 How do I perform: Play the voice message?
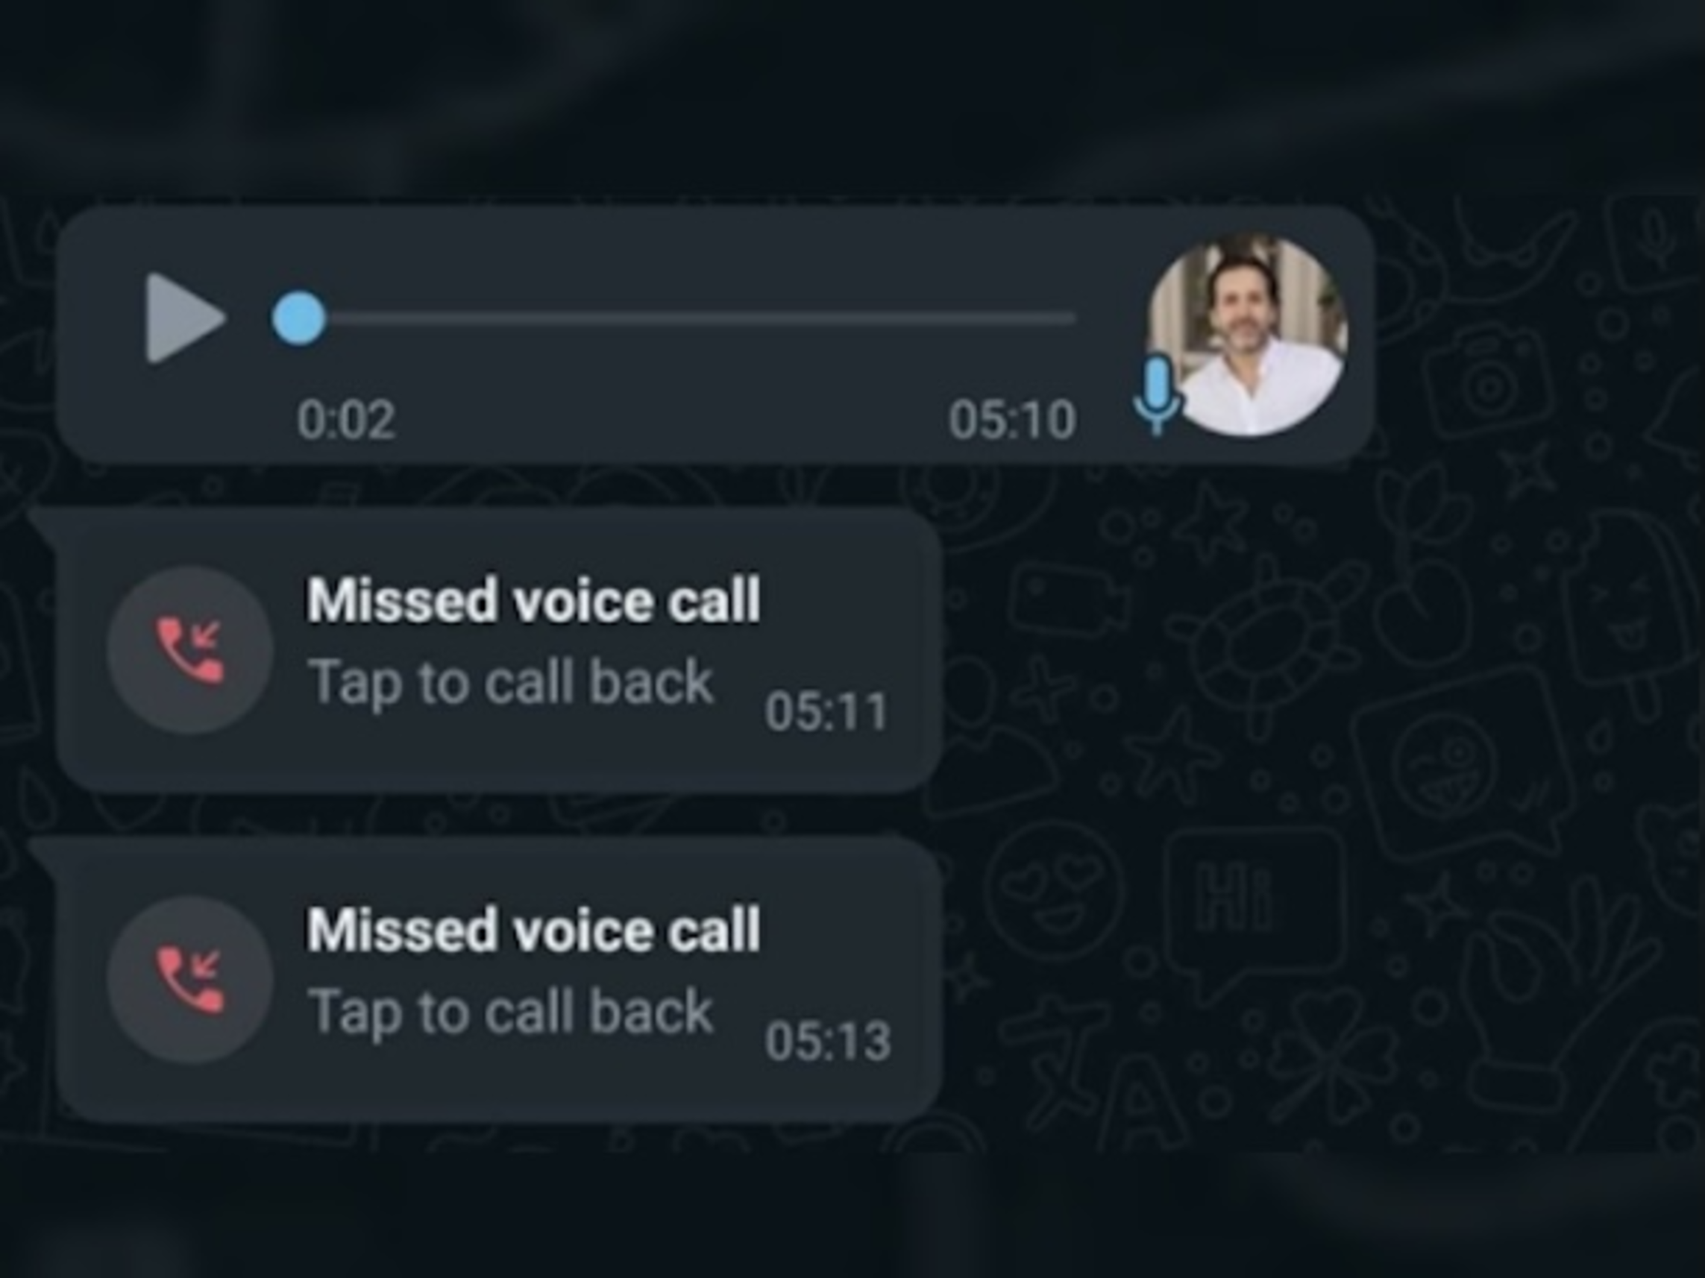[x=185, y=318]
